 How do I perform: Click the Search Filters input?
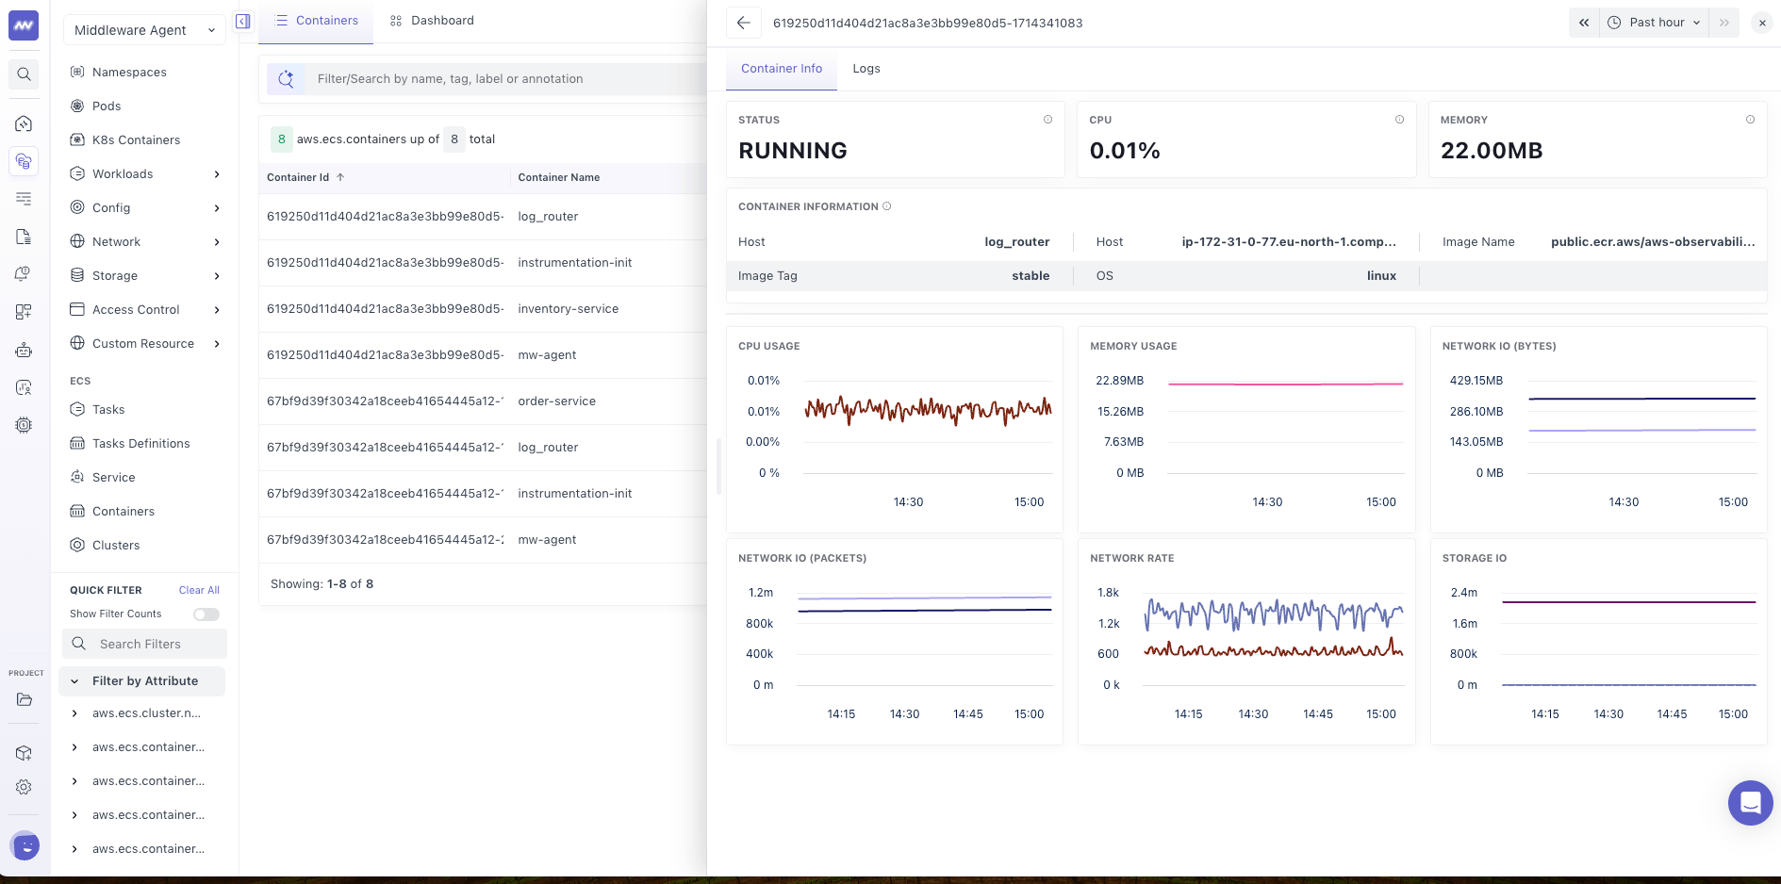point(145,645)
